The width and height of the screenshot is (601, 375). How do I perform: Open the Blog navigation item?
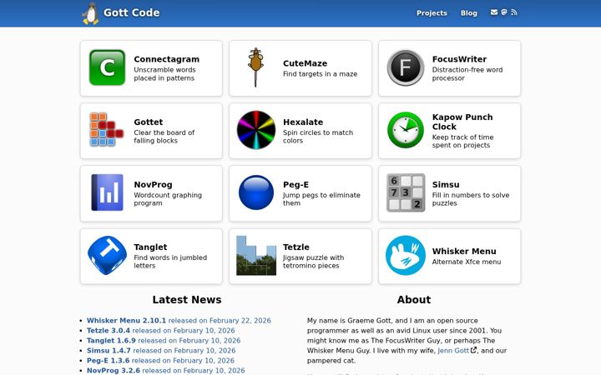point(469,13)
